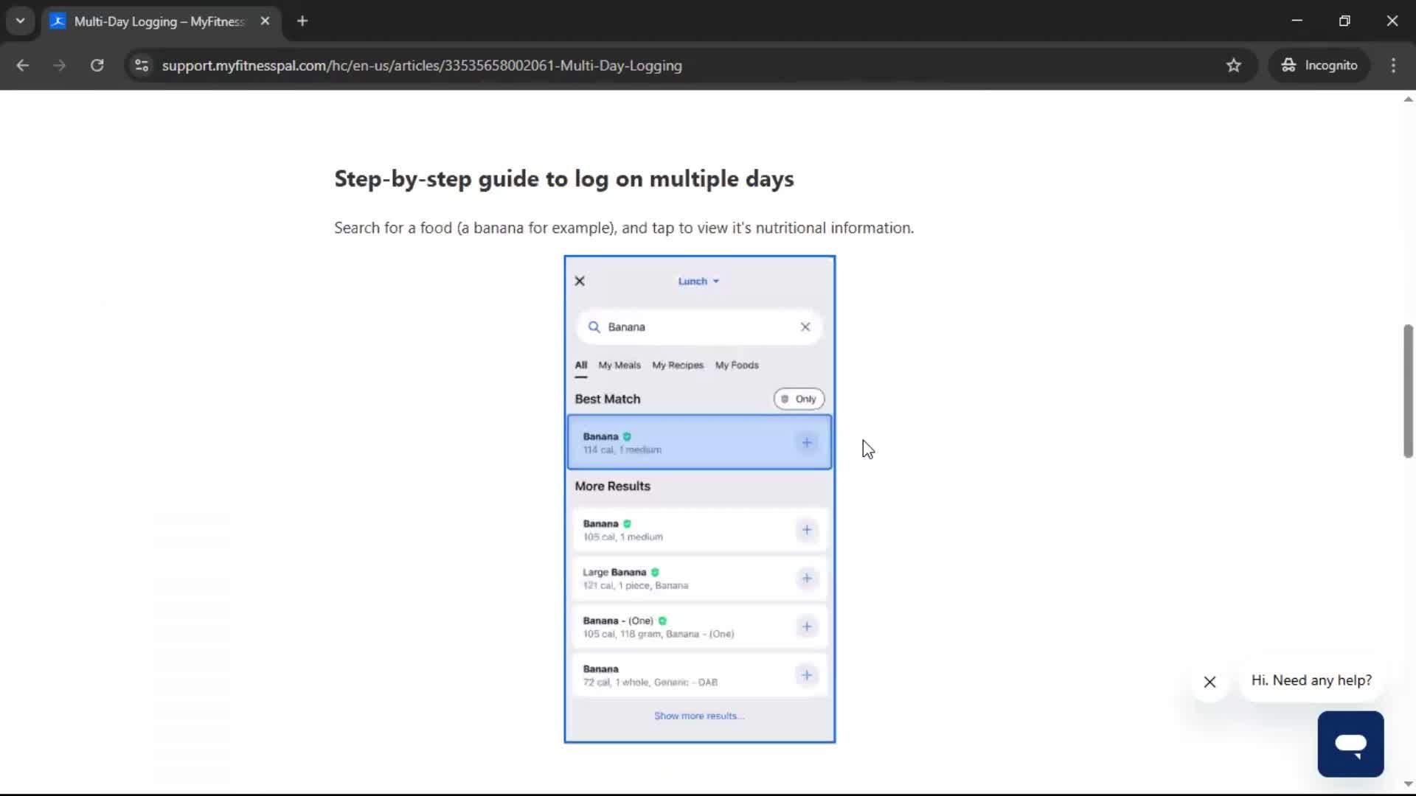
Task: Minimize the browser window
Action: [1297, 21]
